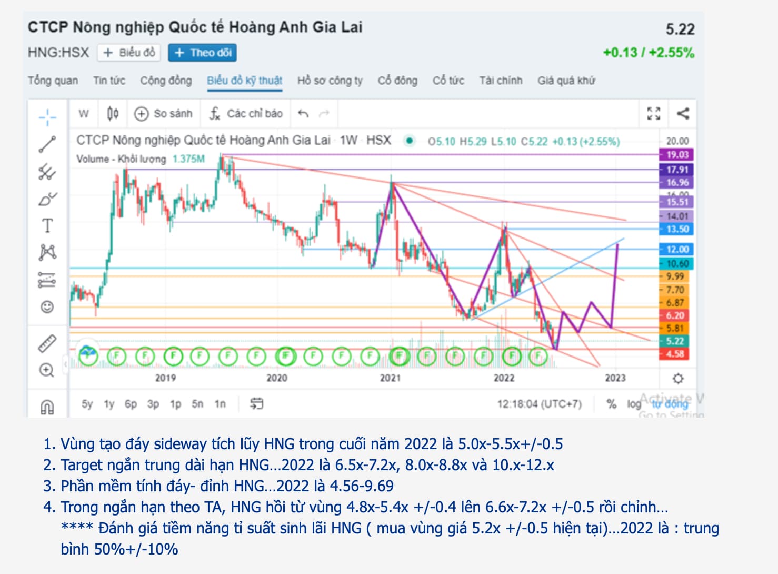Click the +0.13 / +2.55% change value
The width and height of the screenshot is (778, 574).
point(649,53)
